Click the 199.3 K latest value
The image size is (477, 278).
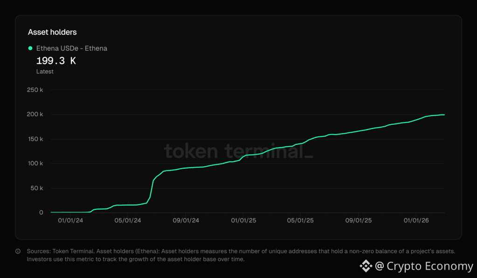(56, 61)
